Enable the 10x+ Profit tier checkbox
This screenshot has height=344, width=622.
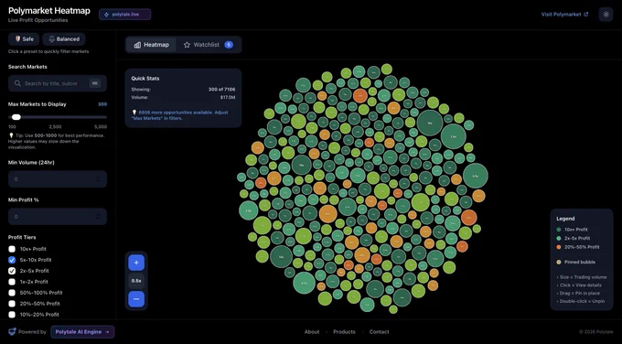12,249
